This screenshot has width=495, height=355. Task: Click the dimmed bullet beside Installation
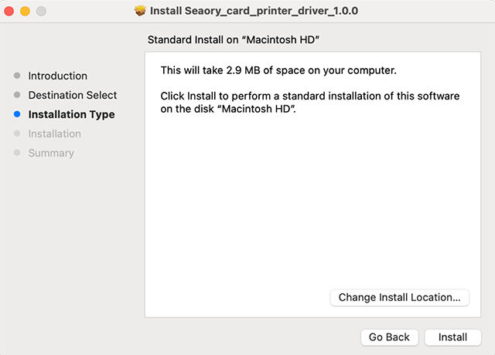17,134
